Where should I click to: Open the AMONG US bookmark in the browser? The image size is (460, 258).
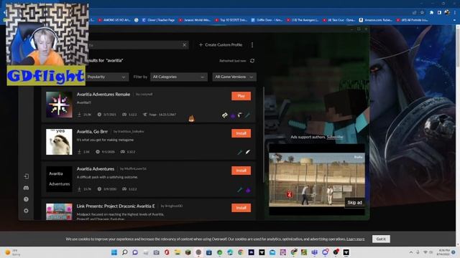[114, 20]
